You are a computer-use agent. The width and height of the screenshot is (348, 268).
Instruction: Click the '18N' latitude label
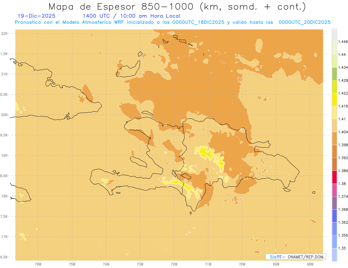pos(5,196)
